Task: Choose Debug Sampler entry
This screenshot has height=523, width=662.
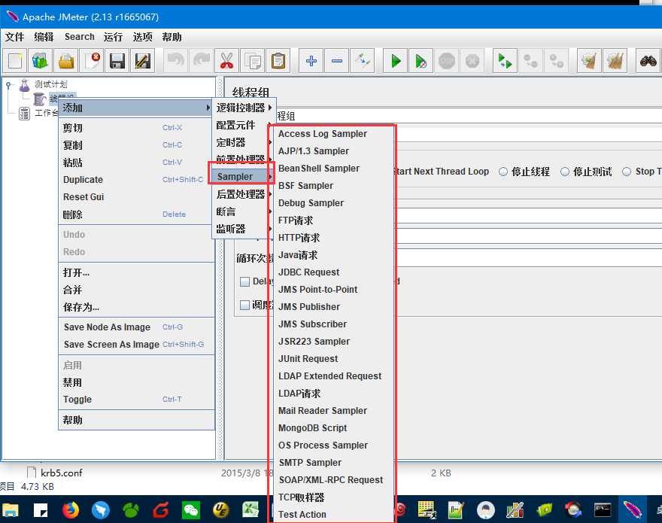Action: (333, 202)
